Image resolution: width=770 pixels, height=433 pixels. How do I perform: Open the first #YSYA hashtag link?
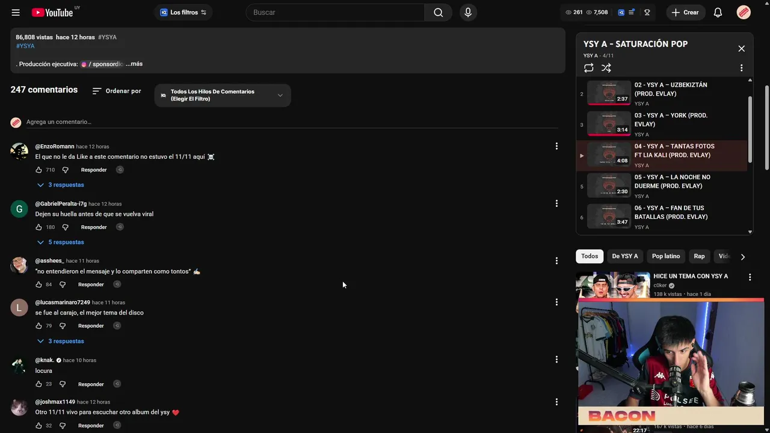(107, 37)
